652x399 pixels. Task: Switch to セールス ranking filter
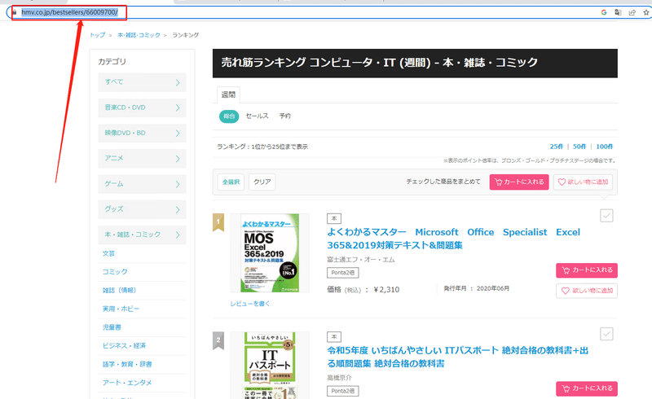coord(257,116)
